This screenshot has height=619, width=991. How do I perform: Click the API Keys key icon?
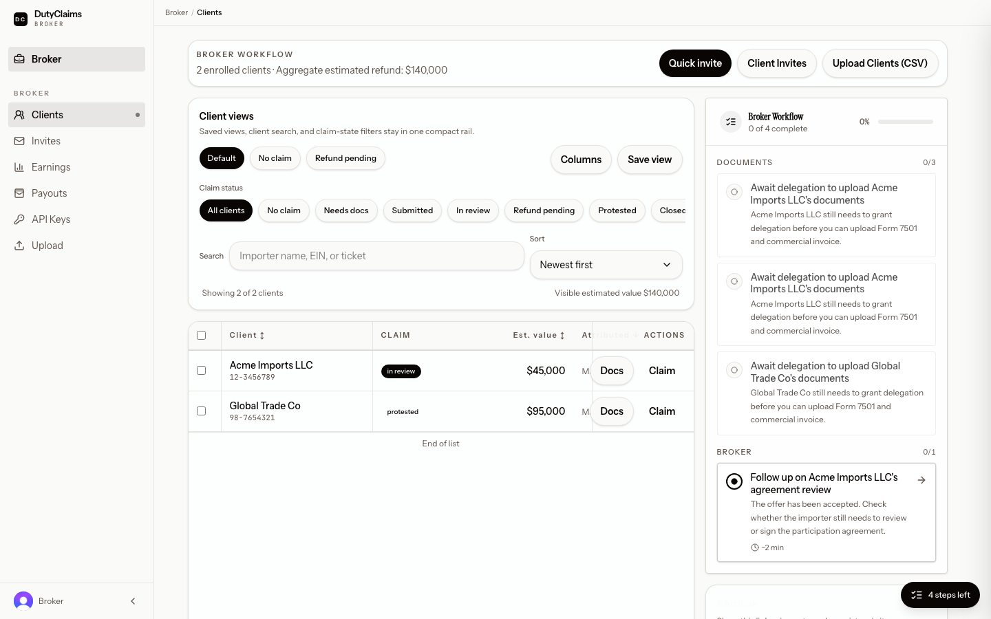click(19, 219)
